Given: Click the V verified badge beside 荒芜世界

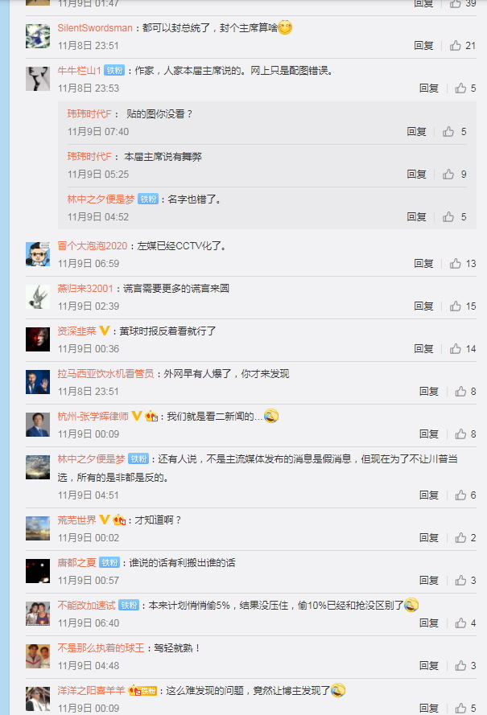Looking at the screenshot, I should point(105,520).
